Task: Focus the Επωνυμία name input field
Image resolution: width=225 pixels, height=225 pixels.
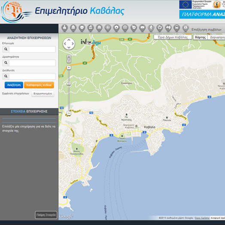Action: [32, 49]
